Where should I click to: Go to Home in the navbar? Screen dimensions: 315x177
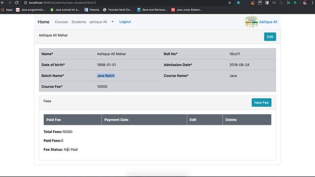43,22
